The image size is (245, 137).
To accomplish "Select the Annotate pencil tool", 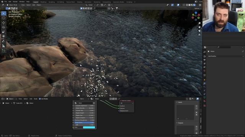I will [3, 41].
